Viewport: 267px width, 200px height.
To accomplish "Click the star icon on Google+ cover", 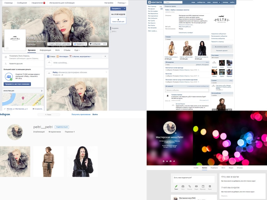I will (167, 161).
